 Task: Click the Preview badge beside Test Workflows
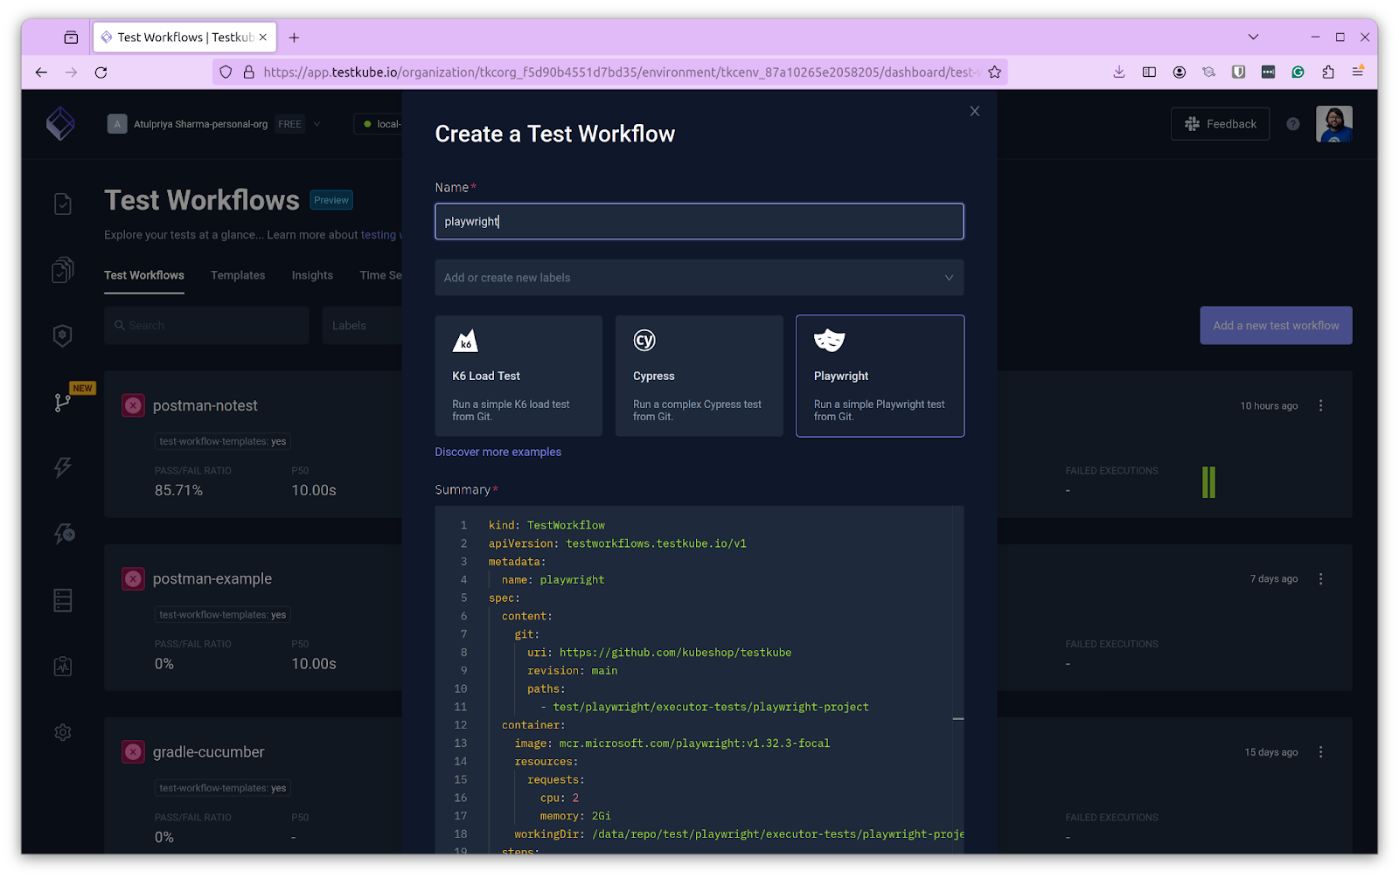[331, 200]
